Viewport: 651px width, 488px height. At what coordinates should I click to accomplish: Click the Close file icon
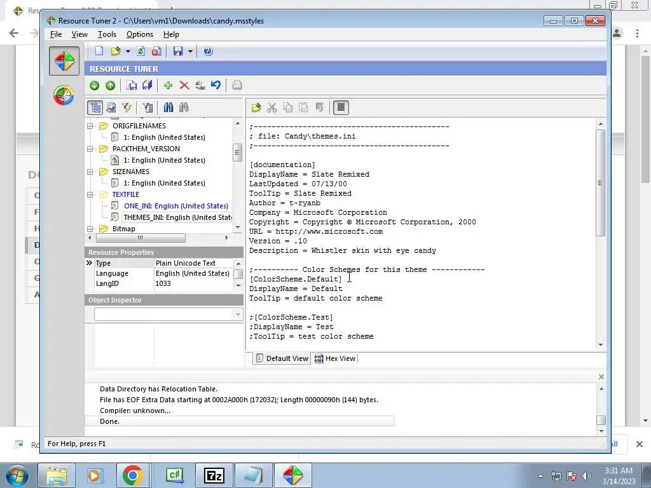pyautogui.click(x=156, y=51)
